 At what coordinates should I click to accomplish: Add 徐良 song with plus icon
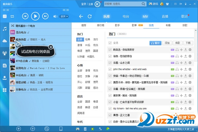click(181, 56)
